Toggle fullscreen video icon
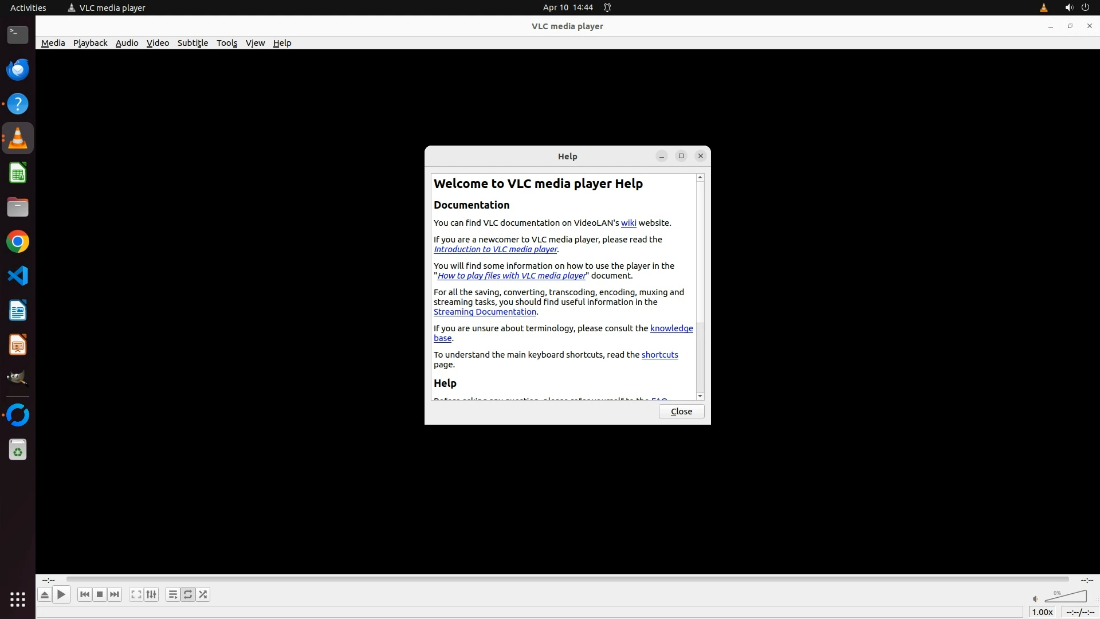 (x=136, y=595)
